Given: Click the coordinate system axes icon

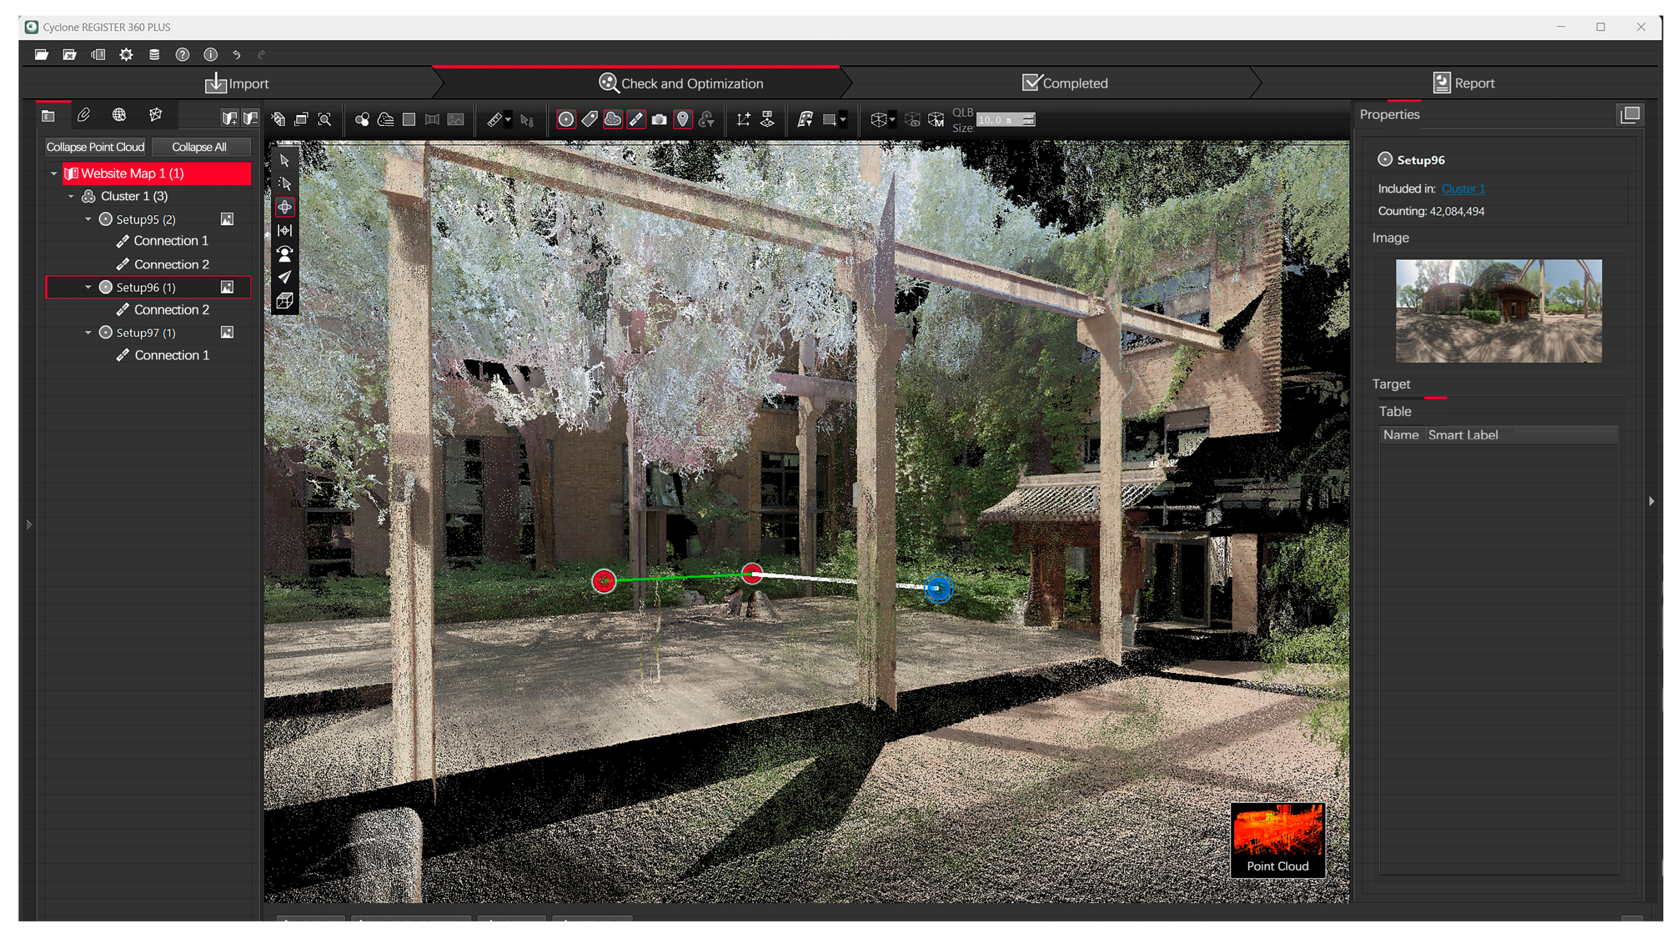Looking at the screenshot, I should pyautogui.click(x=743, y=120).
